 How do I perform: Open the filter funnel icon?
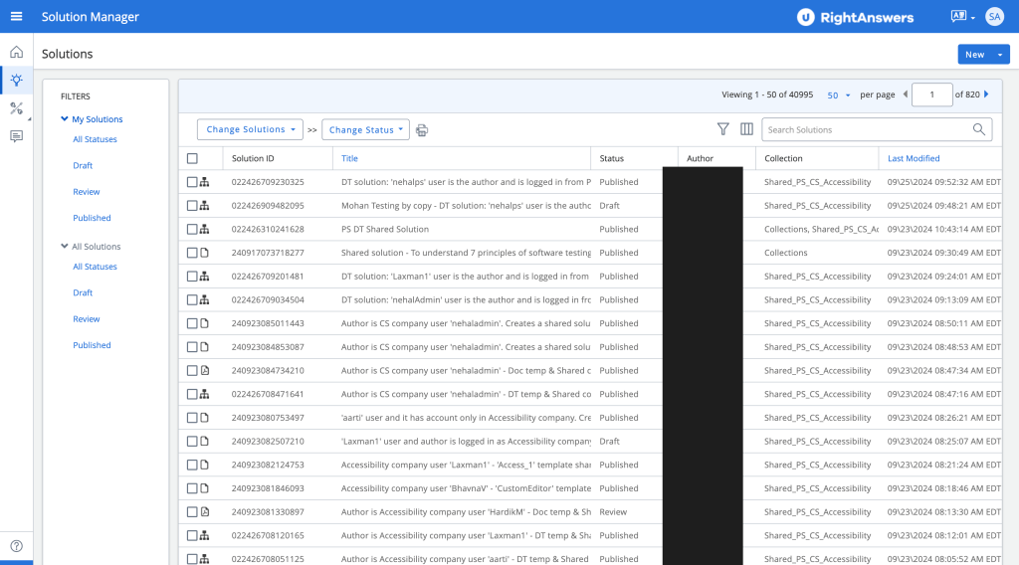point(722,129)
